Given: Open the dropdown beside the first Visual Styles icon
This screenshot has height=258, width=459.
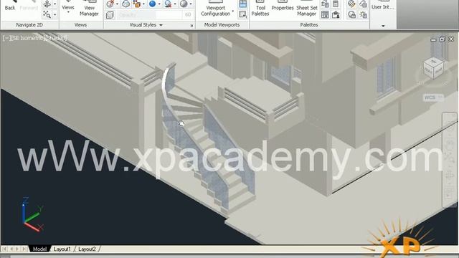Looking at the screenshot, I should 117,4.
